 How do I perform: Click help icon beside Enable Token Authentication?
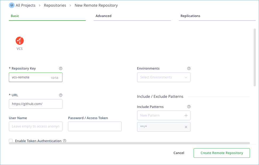coord(65,141)
